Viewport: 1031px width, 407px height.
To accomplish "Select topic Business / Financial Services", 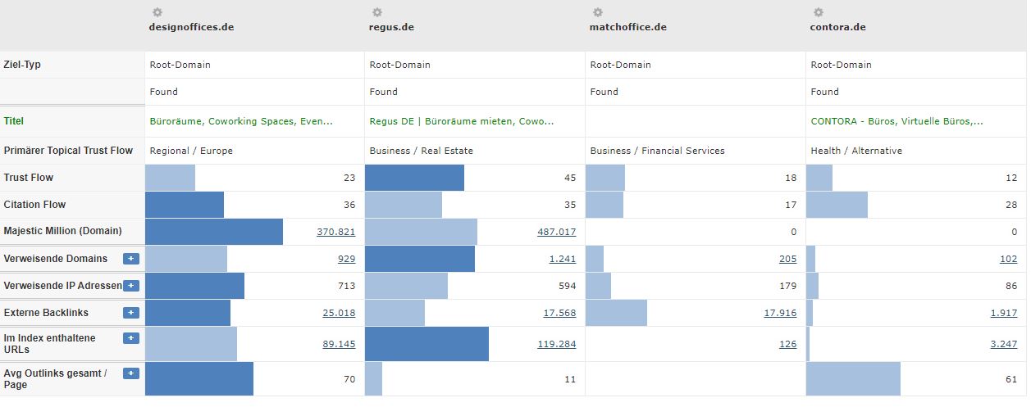I will [658, 151].
